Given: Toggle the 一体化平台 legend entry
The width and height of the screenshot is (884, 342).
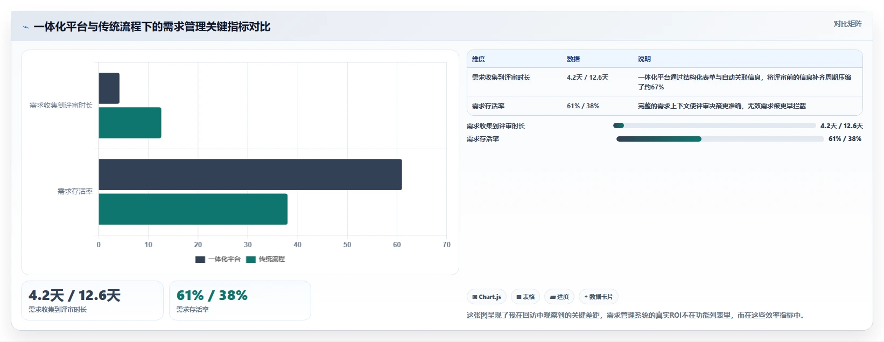Looking at the screenshot, I should coord(218,259).
